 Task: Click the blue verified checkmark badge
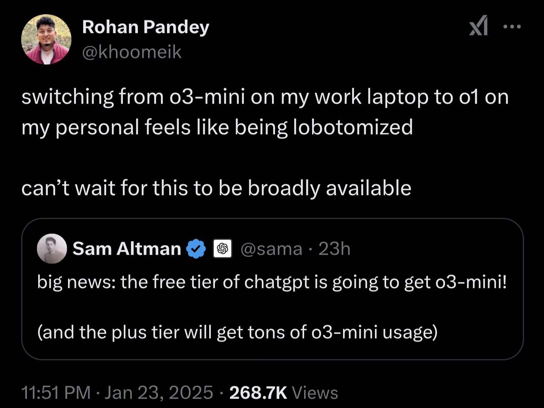coord(196,249)
